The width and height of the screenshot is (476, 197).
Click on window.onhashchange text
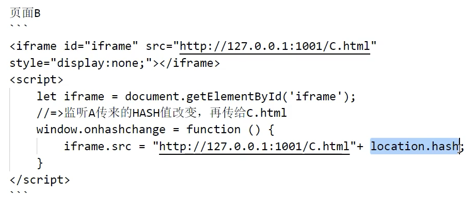click(x=101, y=130)
